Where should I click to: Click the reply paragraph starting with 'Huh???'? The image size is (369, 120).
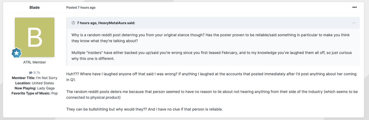pyautogui.click(x=211, y=77)
